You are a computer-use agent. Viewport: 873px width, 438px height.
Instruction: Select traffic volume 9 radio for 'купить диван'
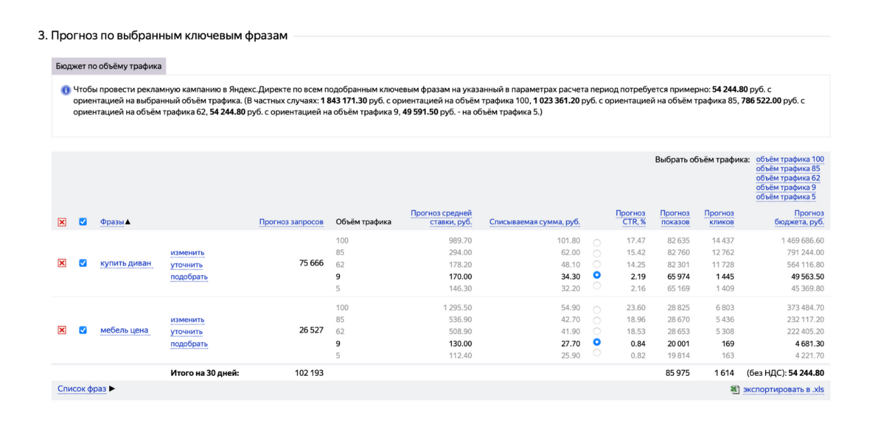coord(597,275)
